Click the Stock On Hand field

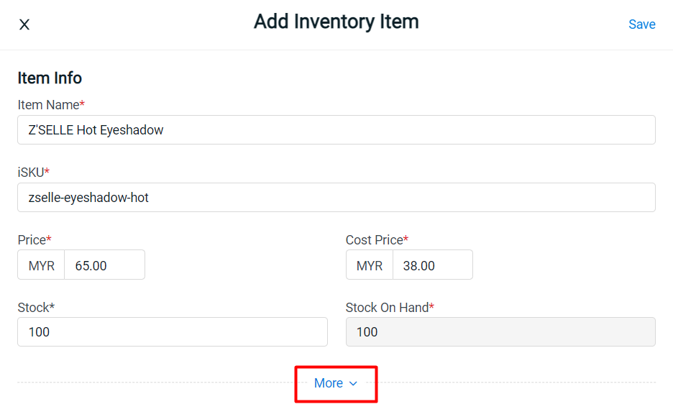click(x=500, y=331)
